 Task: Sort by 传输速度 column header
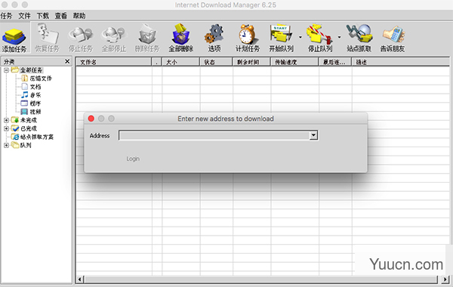[294, 62]
